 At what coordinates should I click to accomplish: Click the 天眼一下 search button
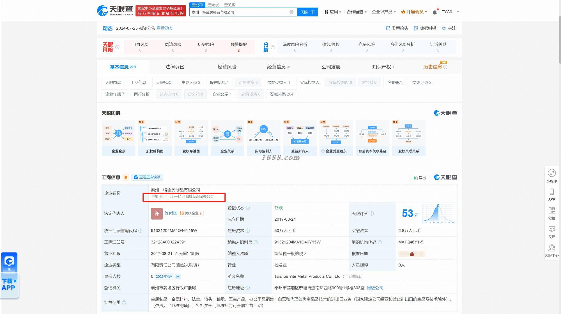click(307, 12)
